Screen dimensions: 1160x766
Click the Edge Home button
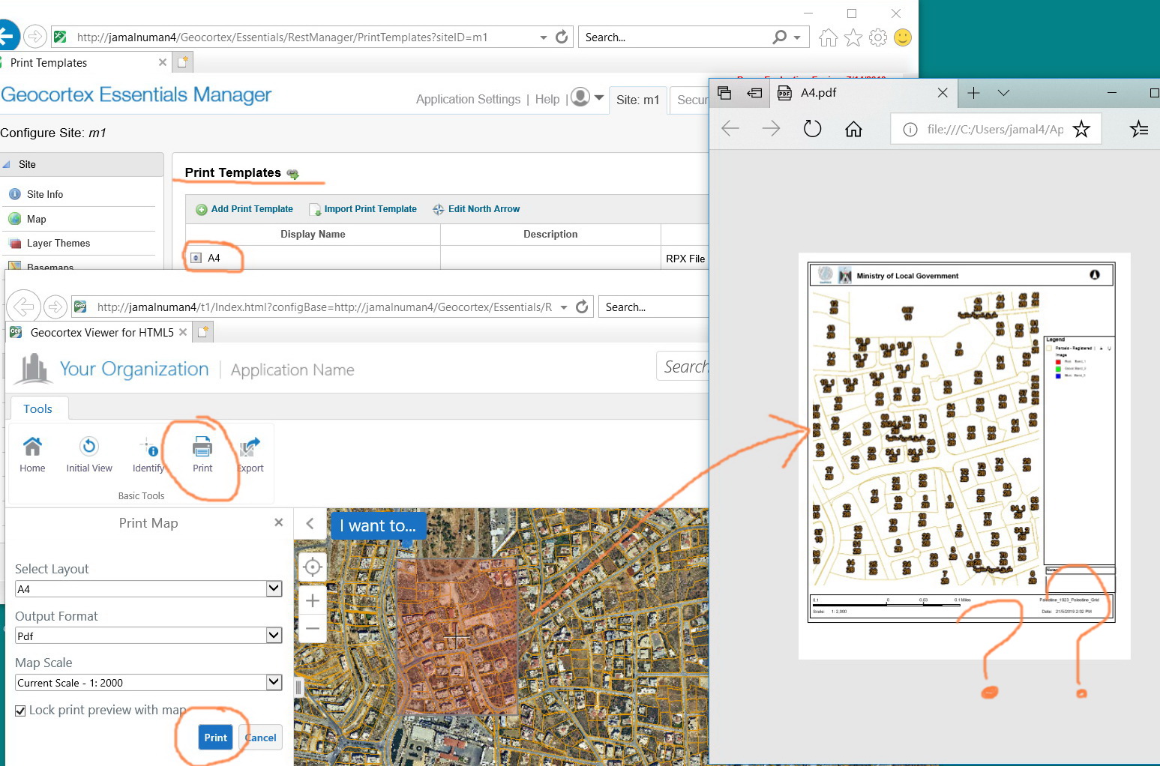tap(853, 129)
